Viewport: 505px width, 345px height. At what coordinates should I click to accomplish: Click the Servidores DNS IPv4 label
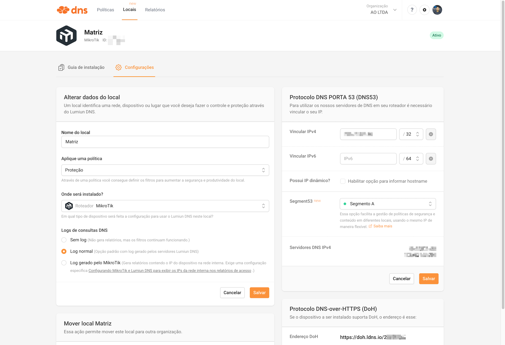(310, 247)
